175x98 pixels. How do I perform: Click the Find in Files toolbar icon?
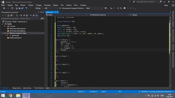point(106,8)
